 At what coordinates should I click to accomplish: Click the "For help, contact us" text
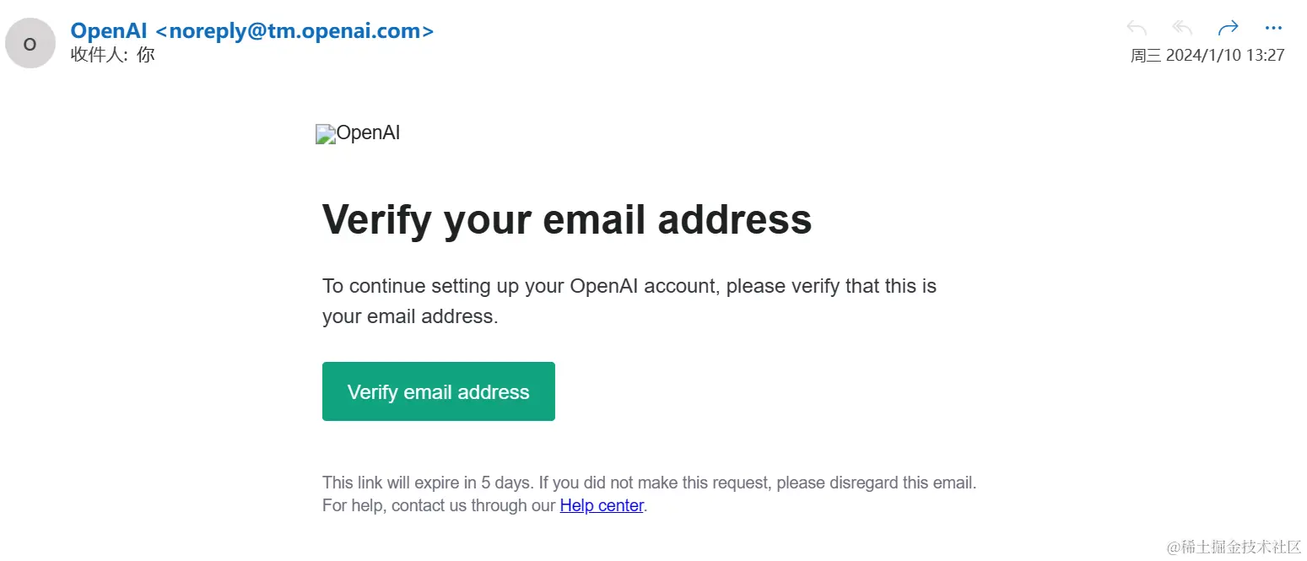click(439, 506)
